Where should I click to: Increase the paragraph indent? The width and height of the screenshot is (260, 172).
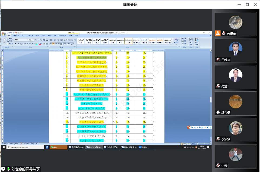click(65, 40)
